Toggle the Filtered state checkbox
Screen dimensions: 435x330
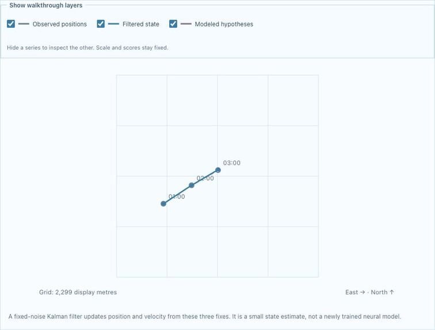(101, 24)
